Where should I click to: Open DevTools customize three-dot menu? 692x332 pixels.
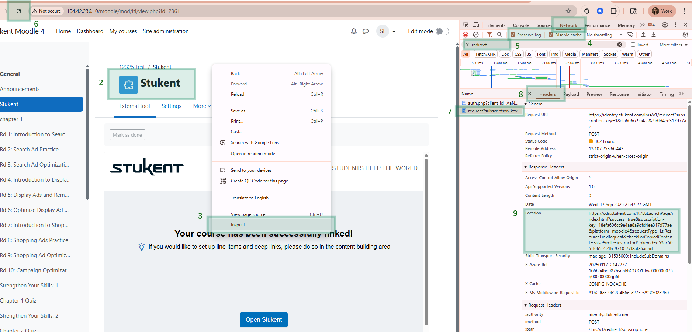point(675,25)
